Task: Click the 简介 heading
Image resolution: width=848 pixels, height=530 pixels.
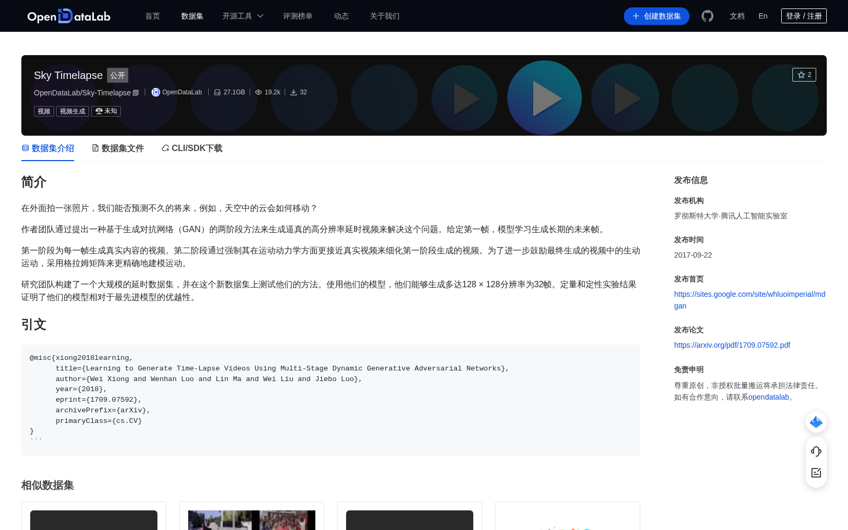Action: [x=34, y=182]
